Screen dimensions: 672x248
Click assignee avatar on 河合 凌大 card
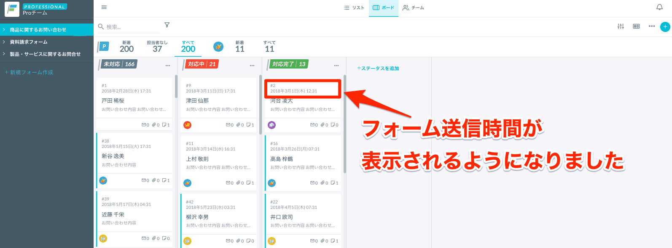[272, 125]
